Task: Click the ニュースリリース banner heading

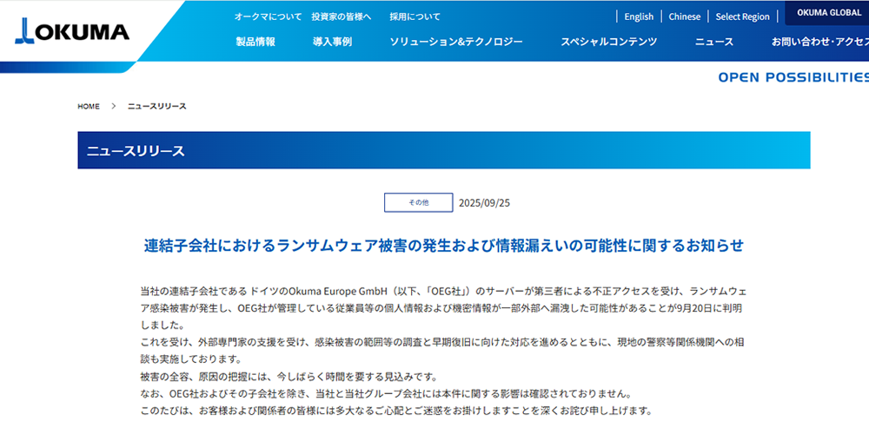Action: [136, 151]
